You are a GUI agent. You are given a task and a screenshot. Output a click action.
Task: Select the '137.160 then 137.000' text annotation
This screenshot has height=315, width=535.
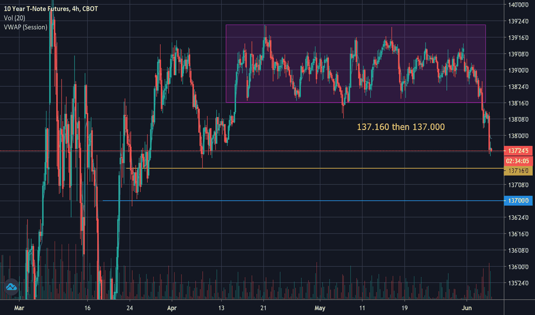coord(401,127)
